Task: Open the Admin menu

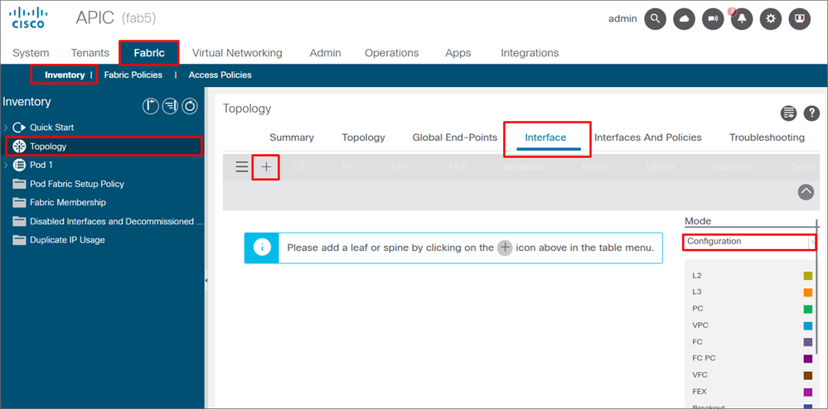Action: [325, 53]
